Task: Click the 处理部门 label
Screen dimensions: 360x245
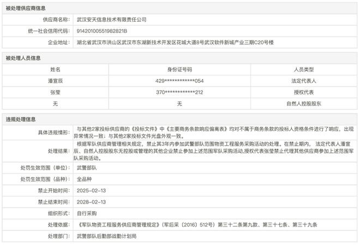Action: (x=59, y=236)
